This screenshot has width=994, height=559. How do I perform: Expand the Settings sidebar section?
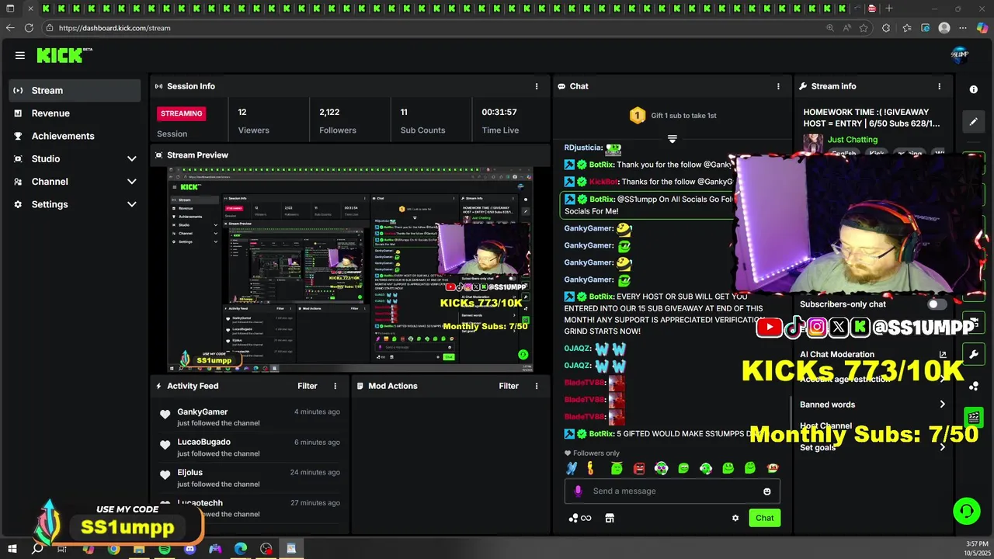(132, 204)
